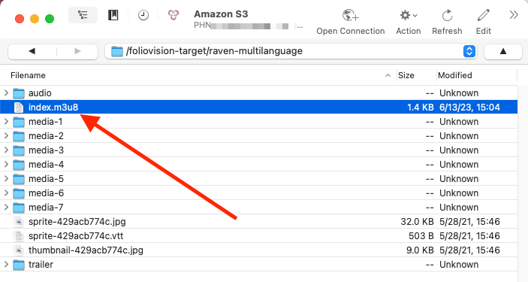Open the Bonjour view icon

[173, 15]
